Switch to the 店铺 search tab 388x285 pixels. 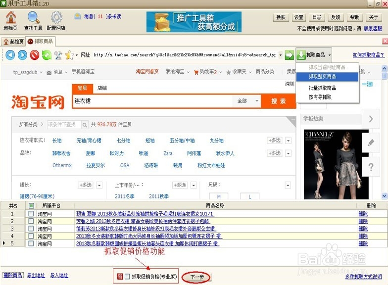102,88
